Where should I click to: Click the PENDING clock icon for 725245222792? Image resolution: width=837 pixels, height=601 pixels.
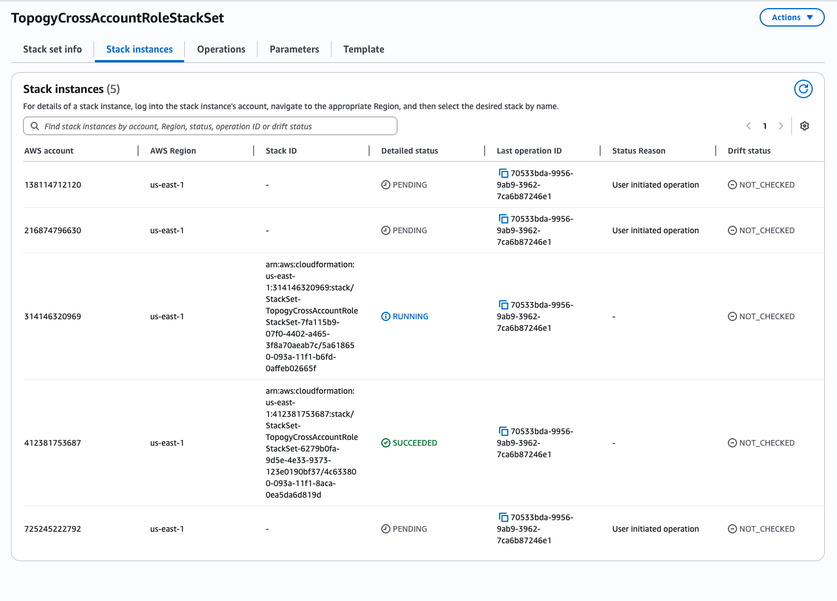coord(386,529)
